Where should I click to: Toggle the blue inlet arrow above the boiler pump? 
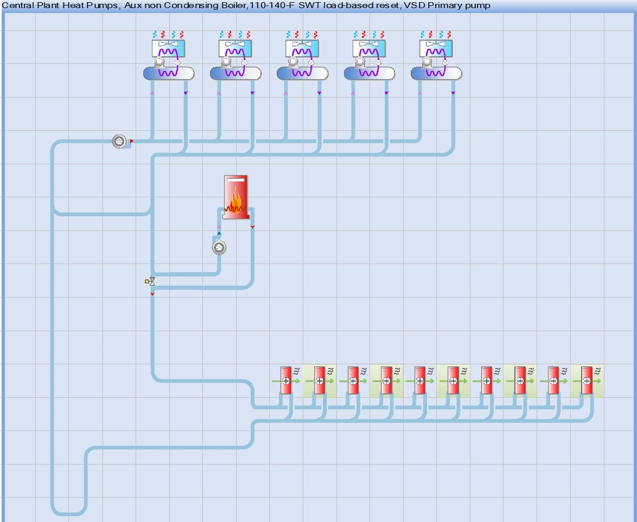219,233
